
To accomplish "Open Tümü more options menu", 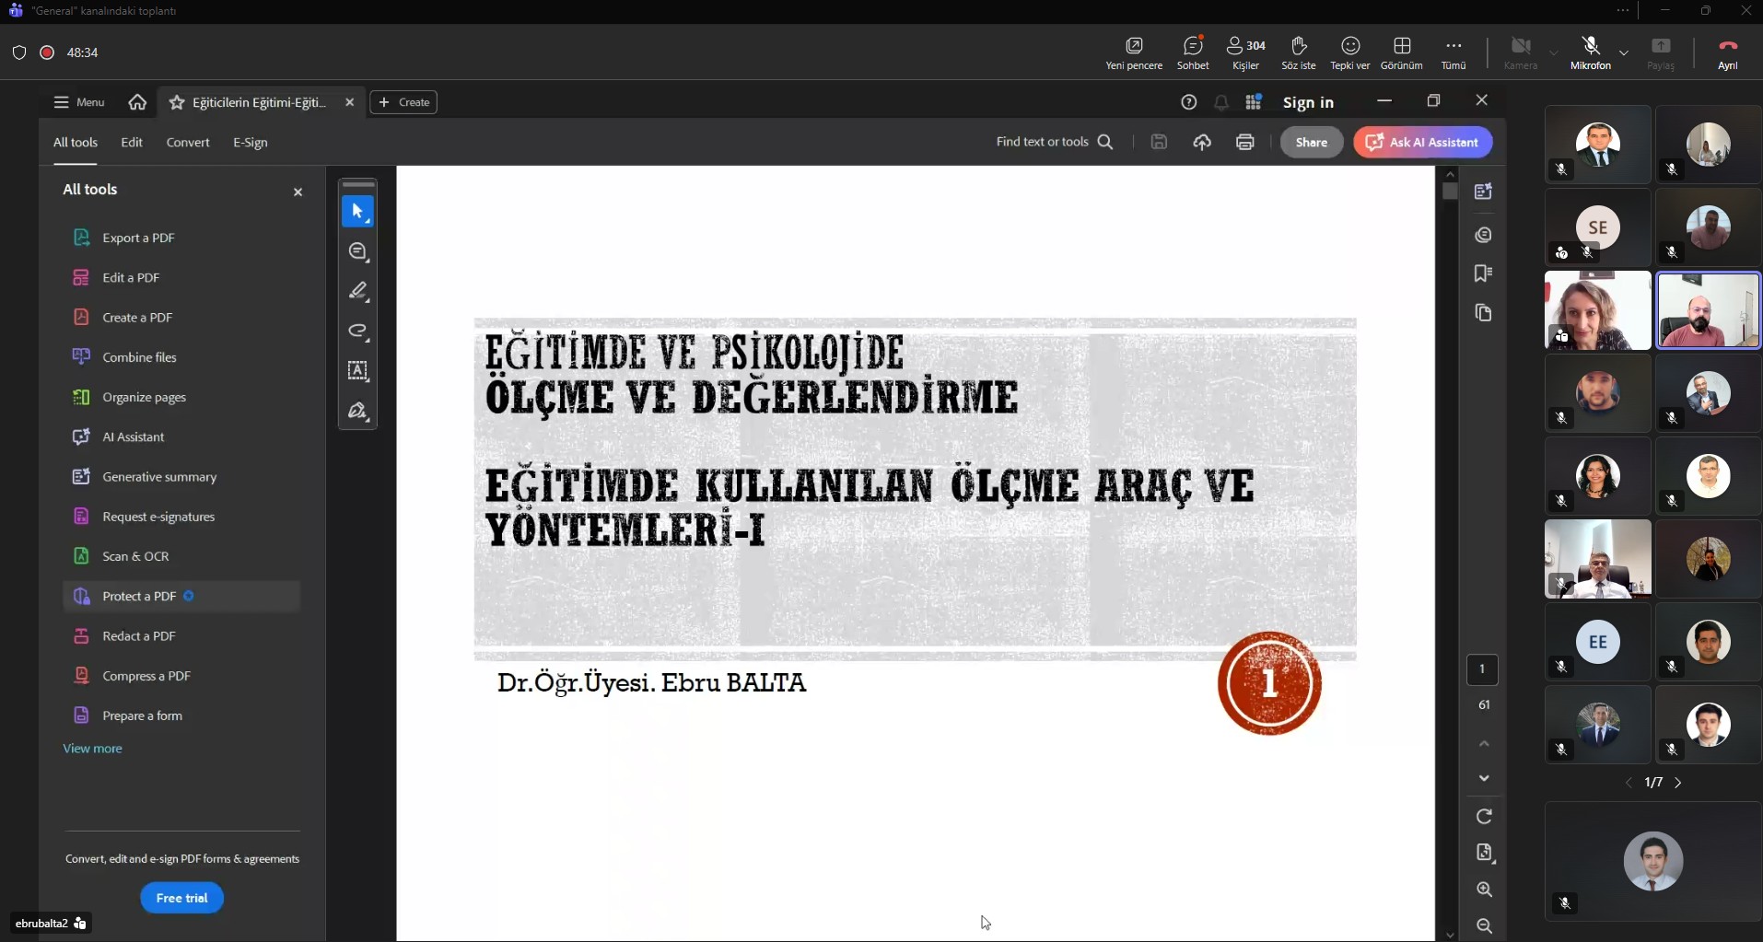I will pos(1453,52).
